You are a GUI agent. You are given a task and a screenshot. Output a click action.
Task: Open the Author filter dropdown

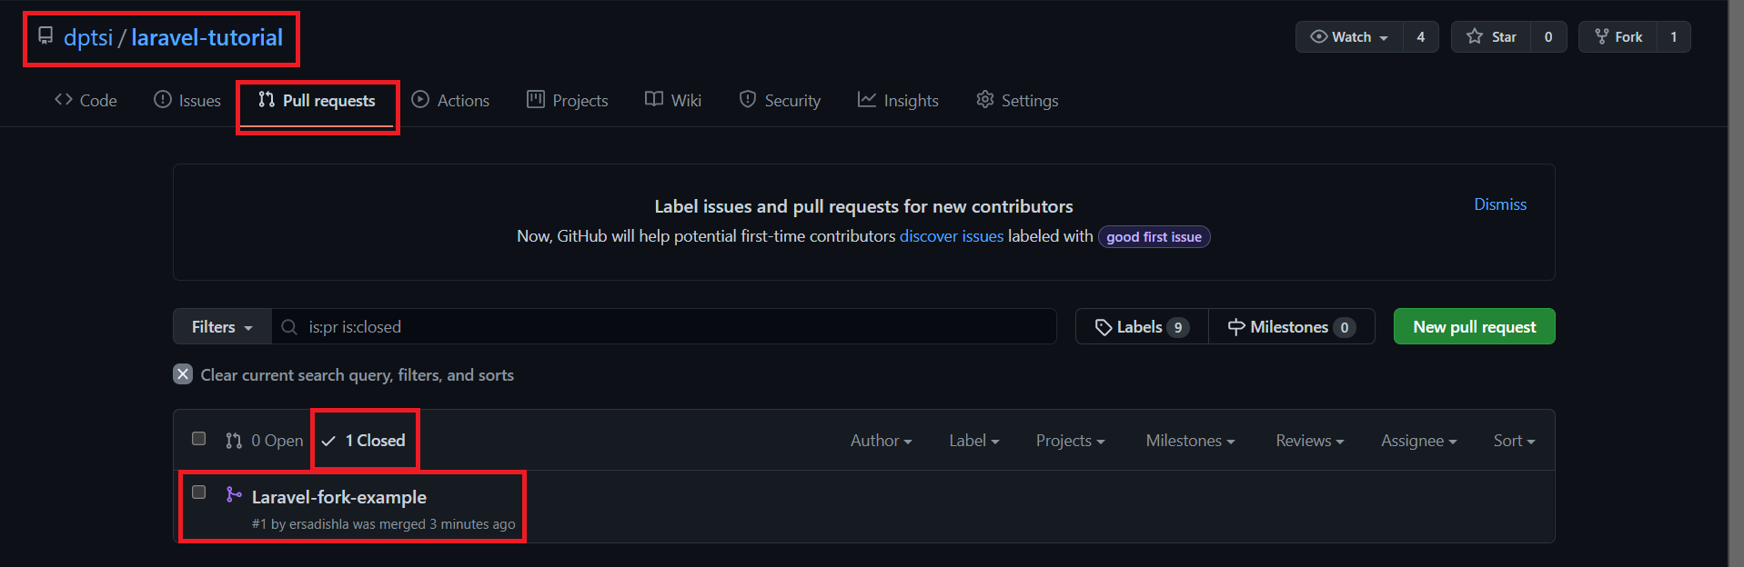pyautogui.click(x=881, y=441)
